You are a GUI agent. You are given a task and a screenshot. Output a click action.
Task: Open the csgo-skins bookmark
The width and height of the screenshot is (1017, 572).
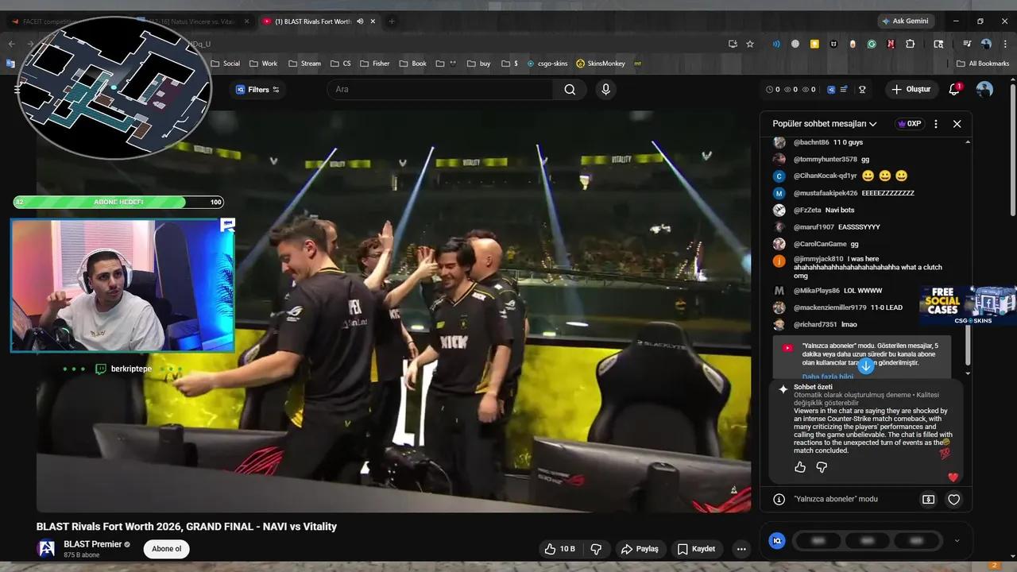pyautogui.click(x=547, y=64)
